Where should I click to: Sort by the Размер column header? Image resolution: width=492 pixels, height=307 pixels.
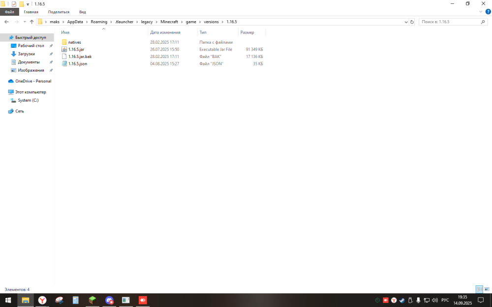247,32
